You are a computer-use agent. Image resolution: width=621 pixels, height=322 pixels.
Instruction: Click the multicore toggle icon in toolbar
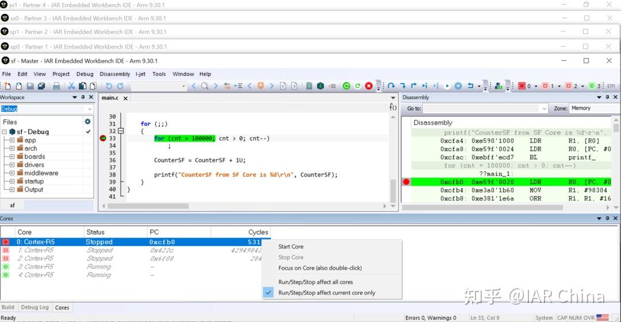click(x=499, y=86)
